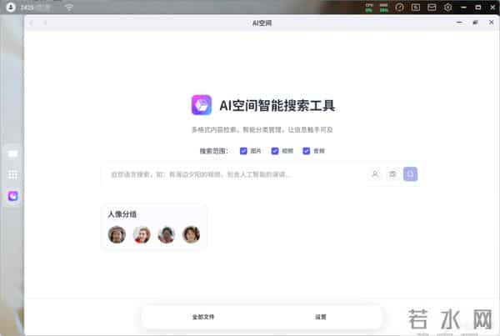Open the third portrait group avatar

click(167, 234)
